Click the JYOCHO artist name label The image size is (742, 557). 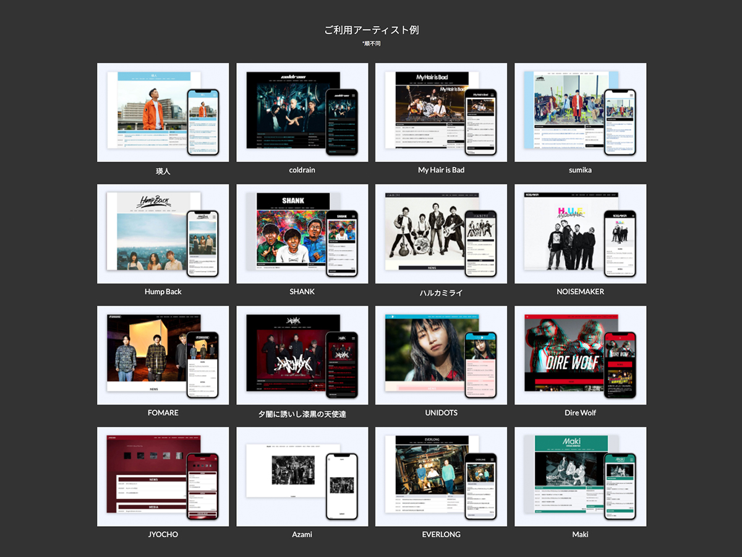click(163, 534)
